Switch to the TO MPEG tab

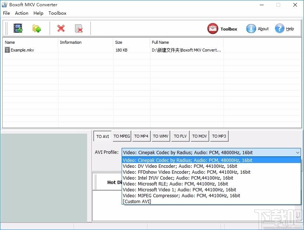click(x=122, y=136)
